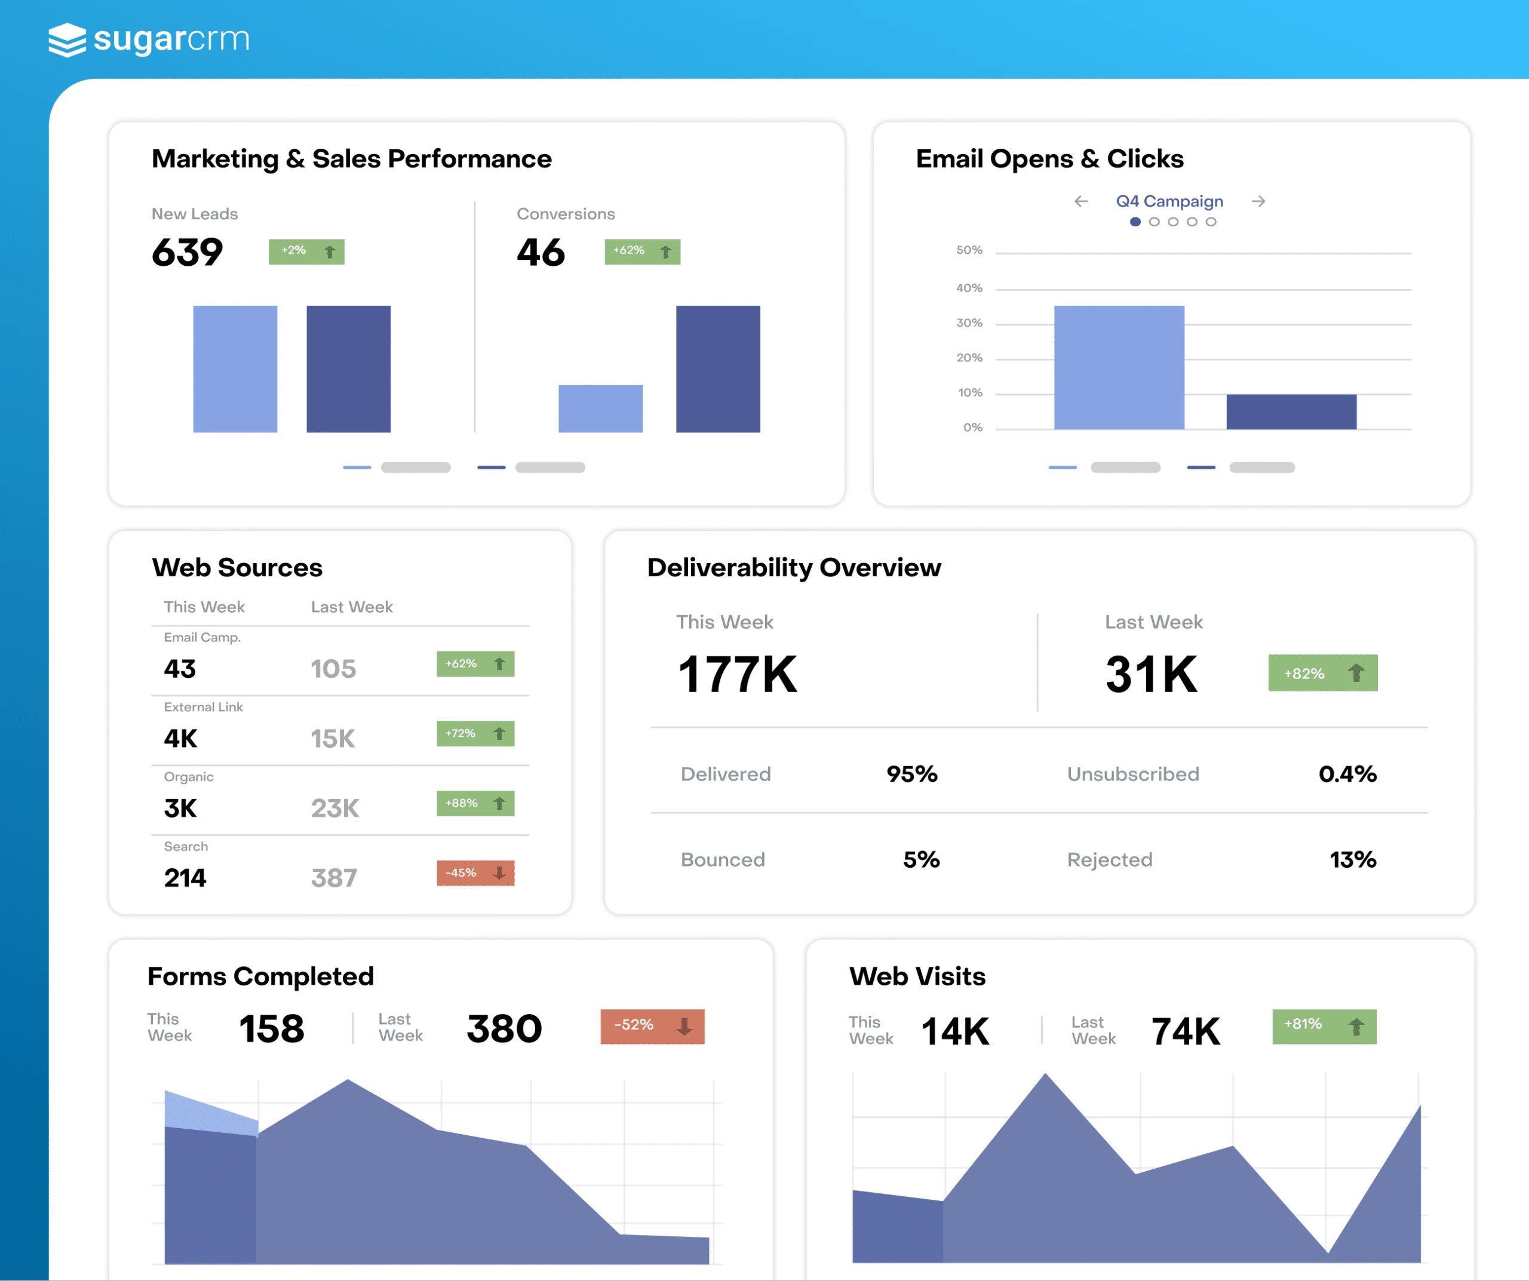Click the Q4 Campaign title link
The width and height of the screenshot is (1529, 1281).
(x=1169, y=202)
